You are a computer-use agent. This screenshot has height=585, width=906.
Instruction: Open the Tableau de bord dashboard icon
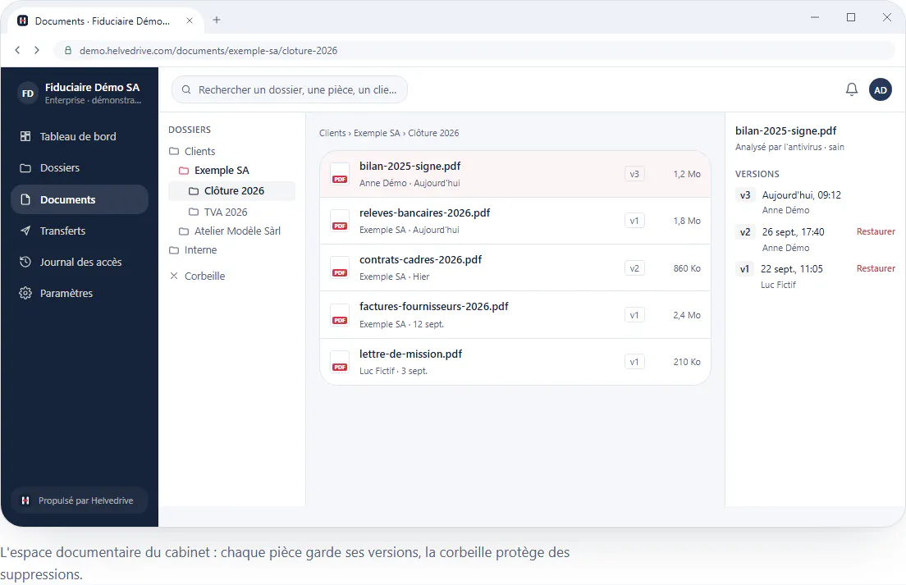(25, 136)
